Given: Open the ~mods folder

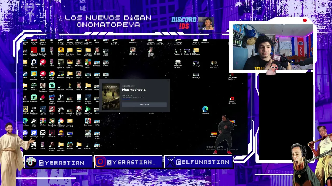Looking at the screenshot, I should point(79,144).
